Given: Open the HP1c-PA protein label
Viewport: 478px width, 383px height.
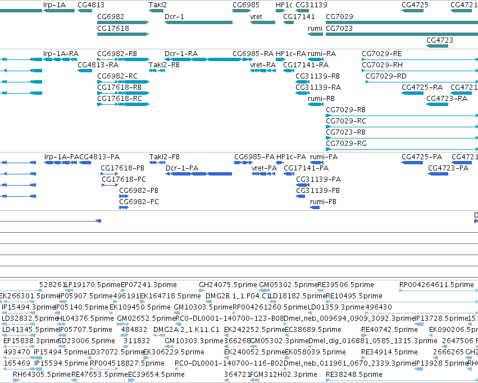Looking at the screenshot, I should point(291,157).
